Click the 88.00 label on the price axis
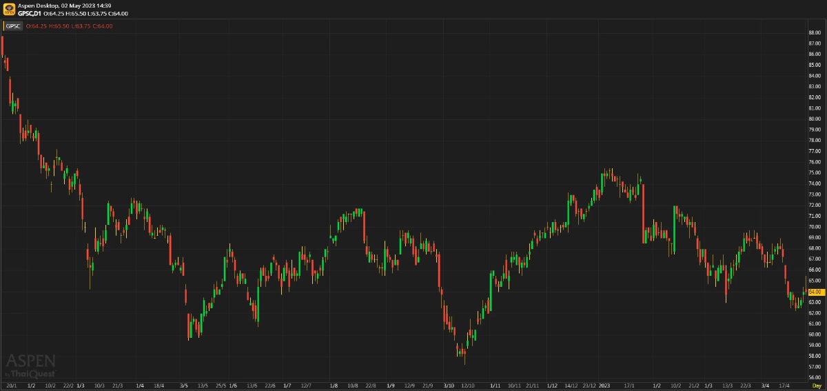 pyautogui.click(x=814, y=32)
